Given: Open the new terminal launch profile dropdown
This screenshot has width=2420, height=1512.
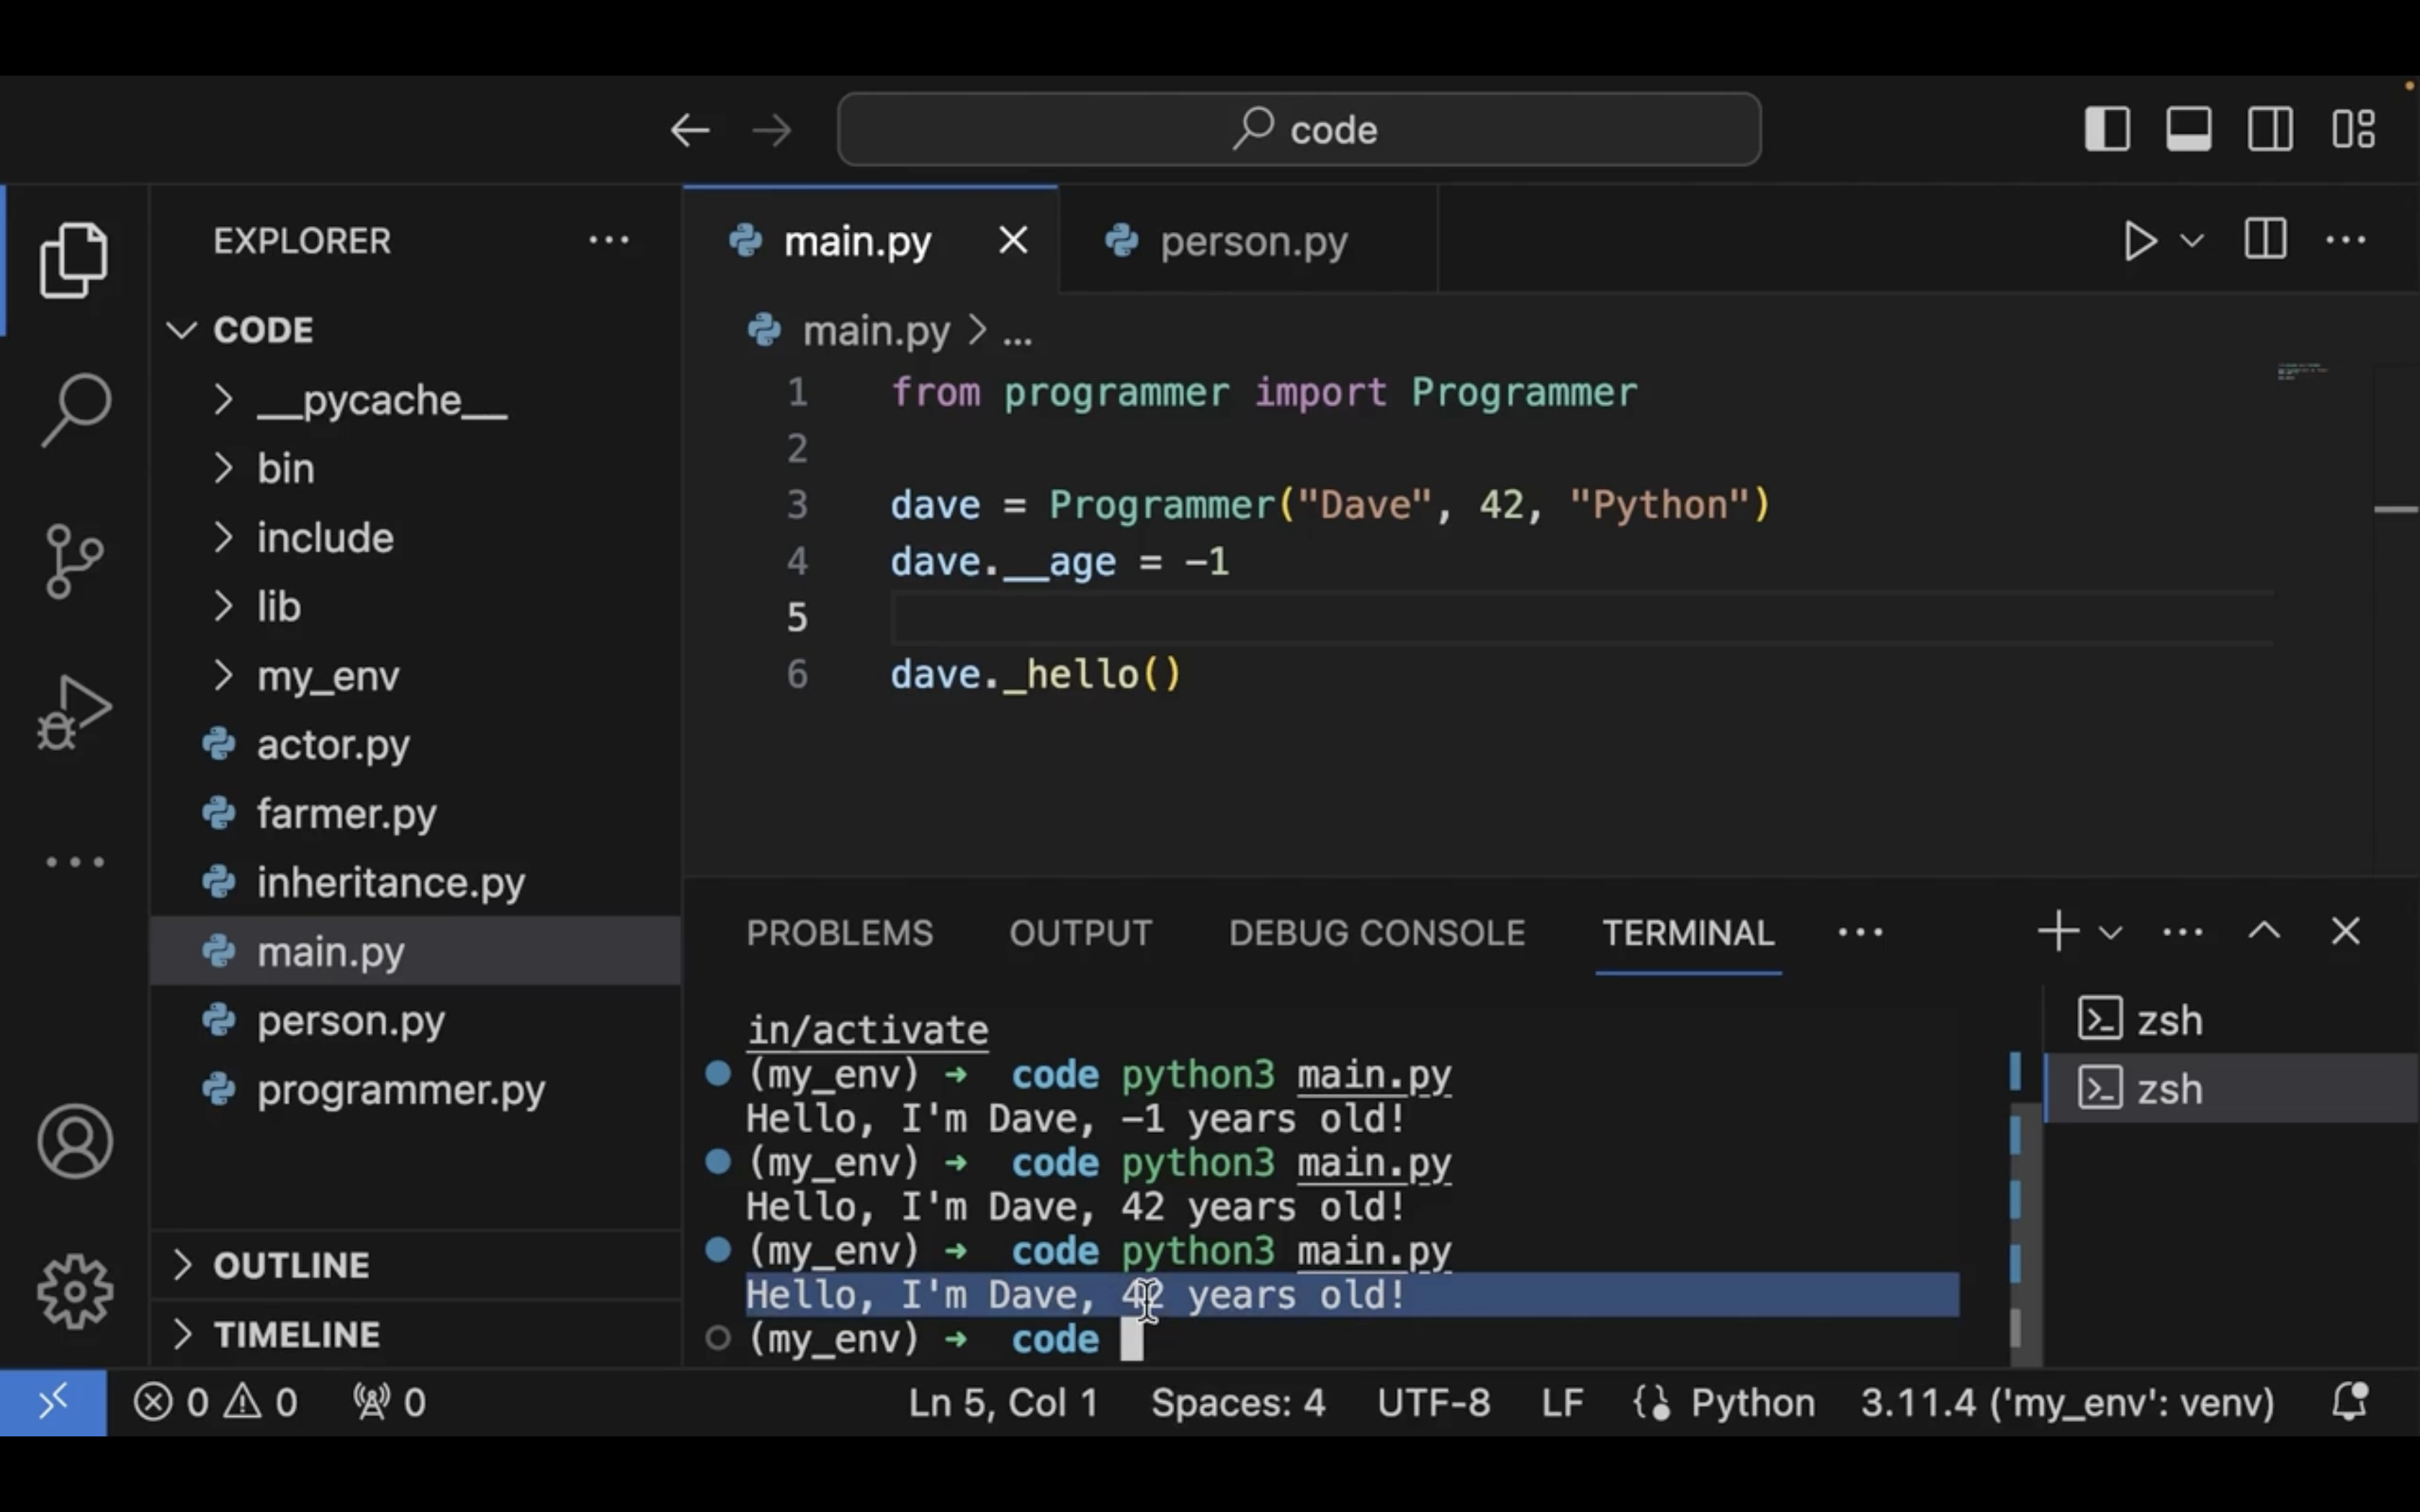Looking at the screenshot, I should 2111,933.
